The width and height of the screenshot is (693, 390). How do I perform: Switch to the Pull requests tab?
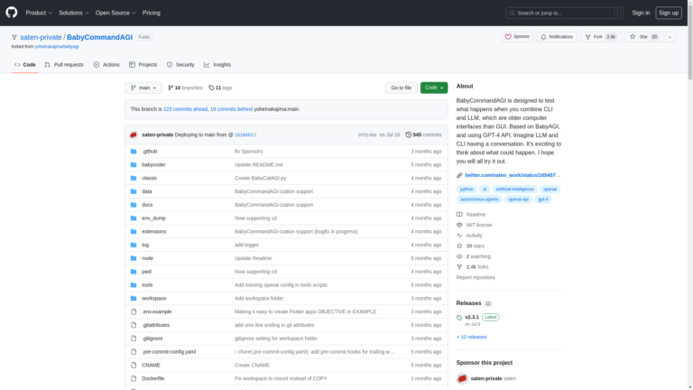(x=63, y=65)
